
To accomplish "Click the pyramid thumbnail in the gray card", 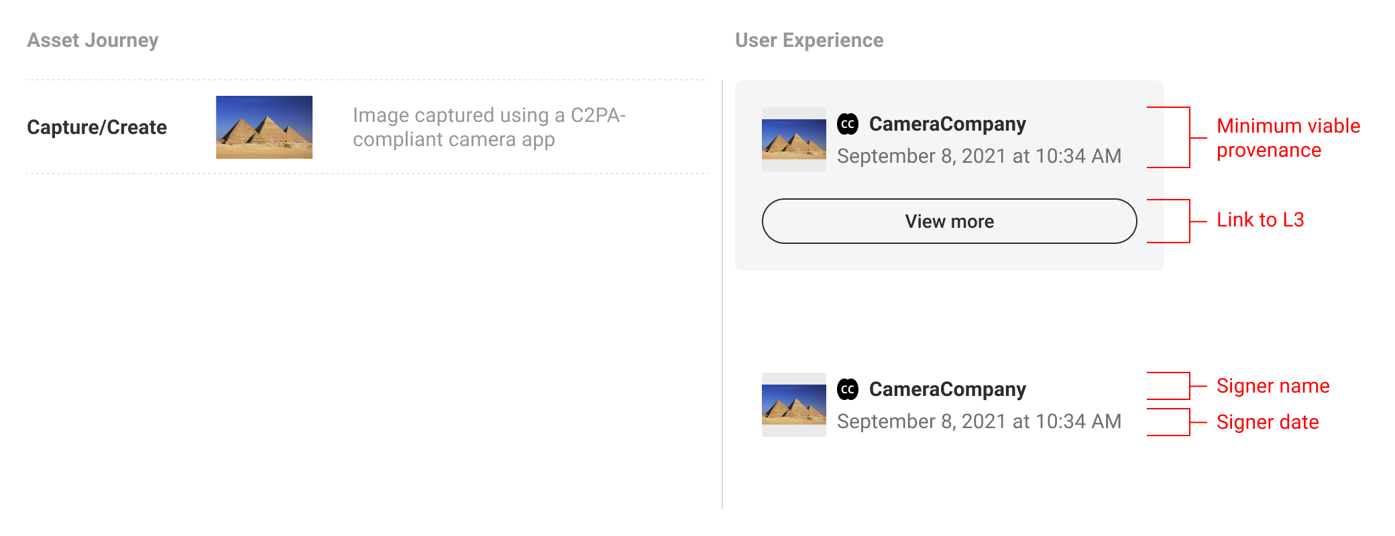I will tap(794, 139).
